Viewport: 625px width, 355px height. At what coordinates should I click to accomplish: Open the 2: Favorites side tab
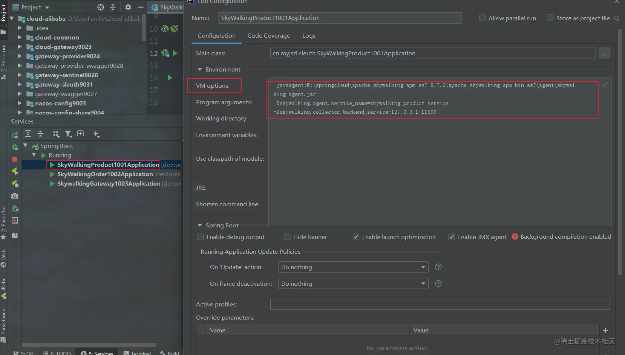click(x=3, y=222)
